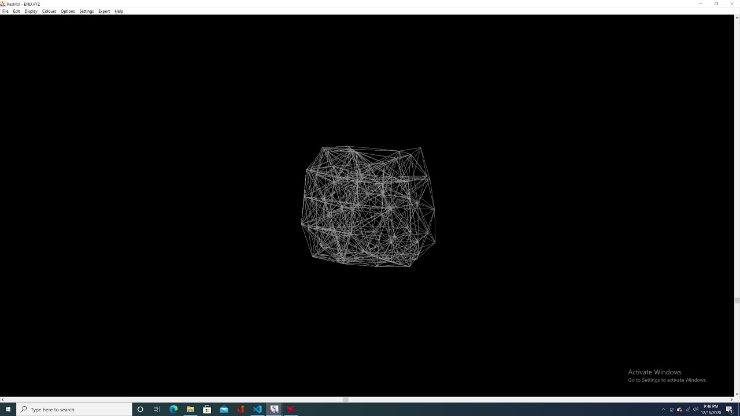
Task: Open the network Wi-Fi tray icon
Action: click(687, 409)
